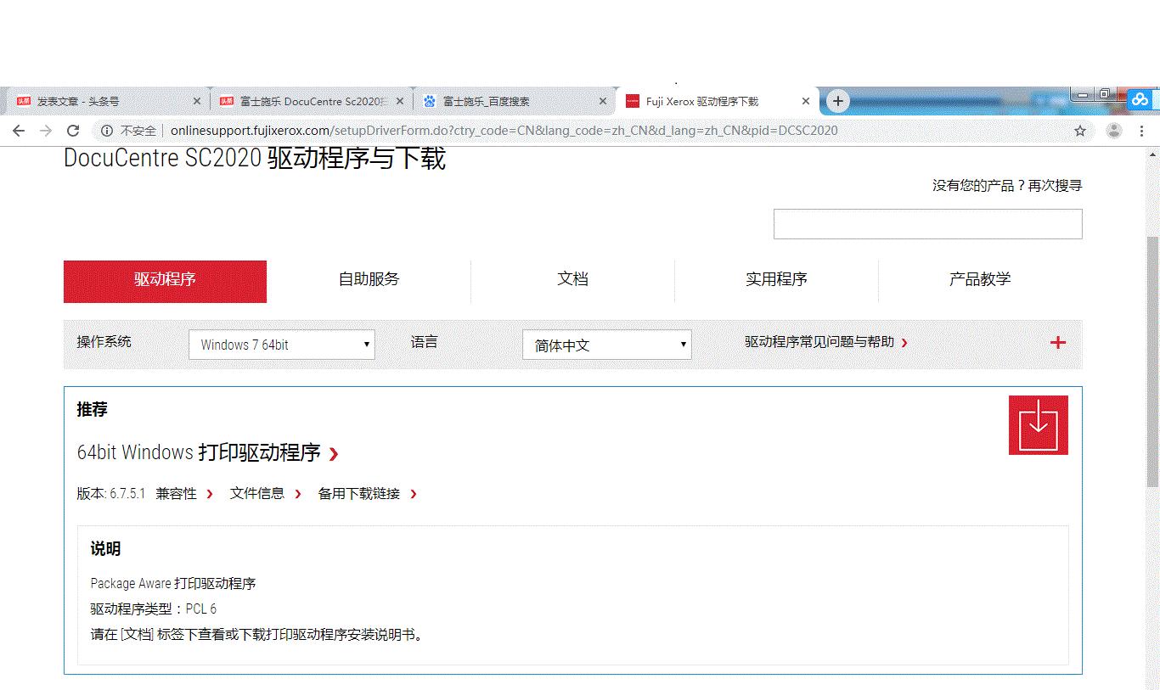Click the red download icon
This screenshot has width=1160, height=690.
(1038, 424)
